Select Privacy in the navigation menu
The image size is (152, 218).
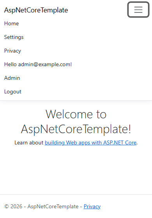click(x=12, y=51)
